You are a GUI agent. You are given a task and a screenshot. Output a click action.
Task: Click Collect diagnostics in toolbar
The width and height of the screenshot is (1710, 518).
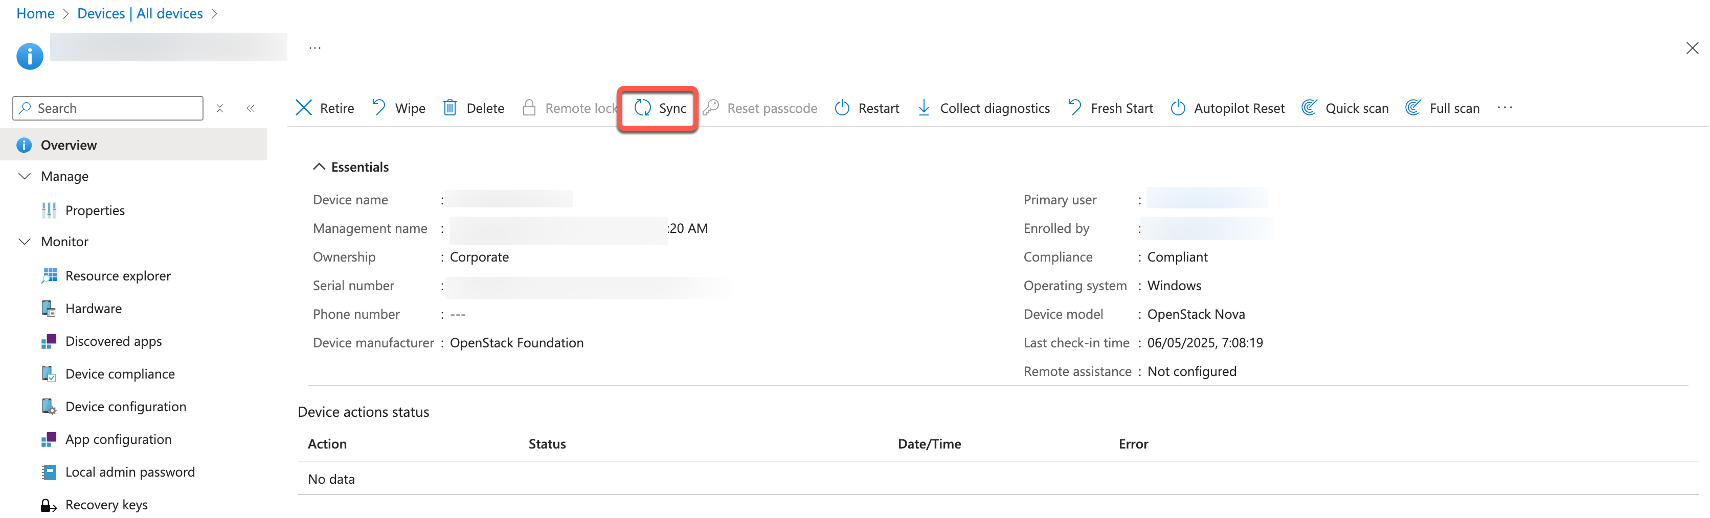pyautogui.click(x=983, y=108)
